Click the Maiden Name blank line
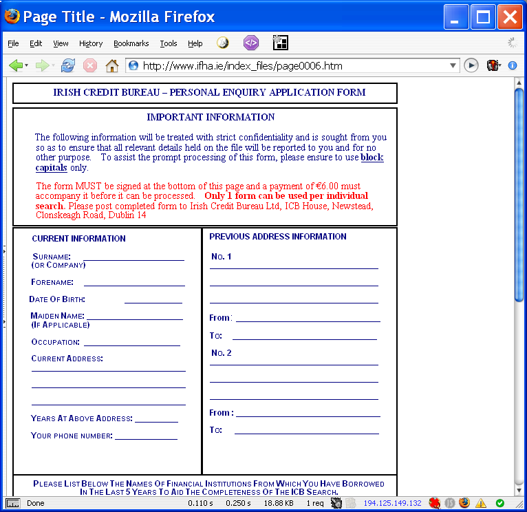The height and width of the screenshot is (512, 527). [x=135, y=319]
